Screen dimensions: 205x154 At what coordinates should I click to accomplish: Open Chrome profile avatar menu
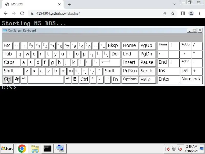pos(191,13)
